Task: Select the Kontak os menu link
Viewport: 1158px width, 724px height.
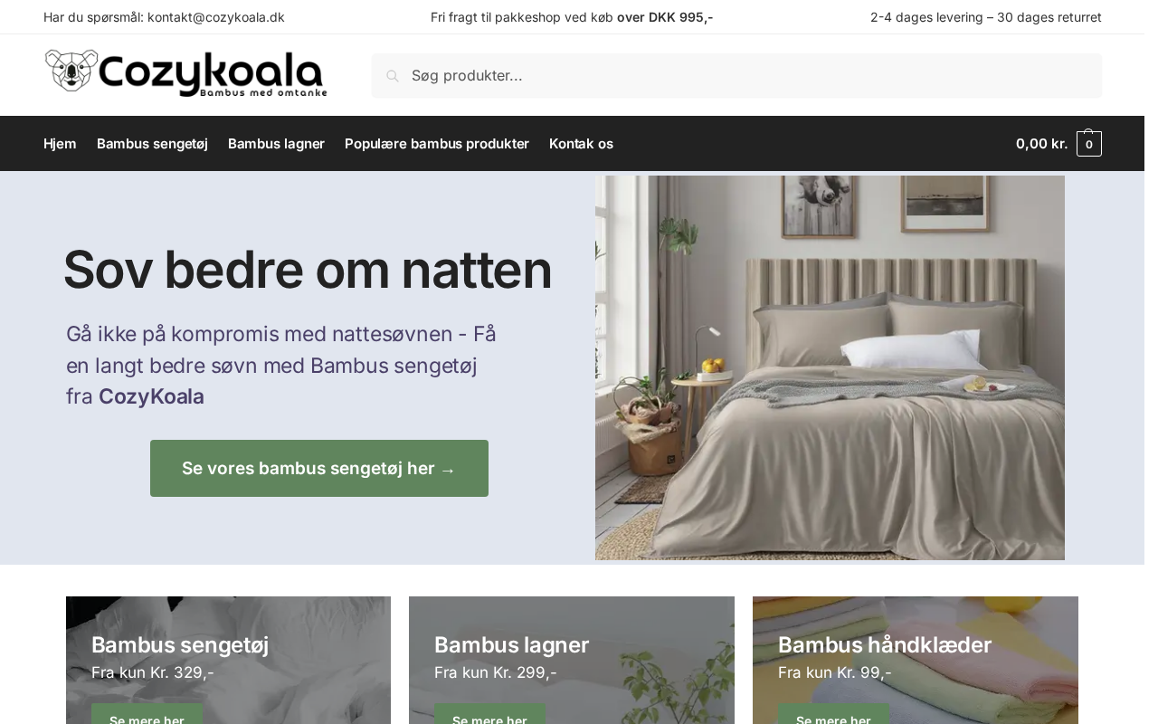Action: (581, 144)
